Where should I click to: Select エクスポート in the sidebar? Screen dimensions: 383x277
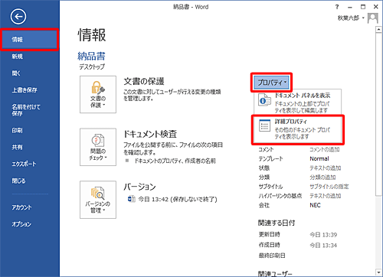[24, 164]
